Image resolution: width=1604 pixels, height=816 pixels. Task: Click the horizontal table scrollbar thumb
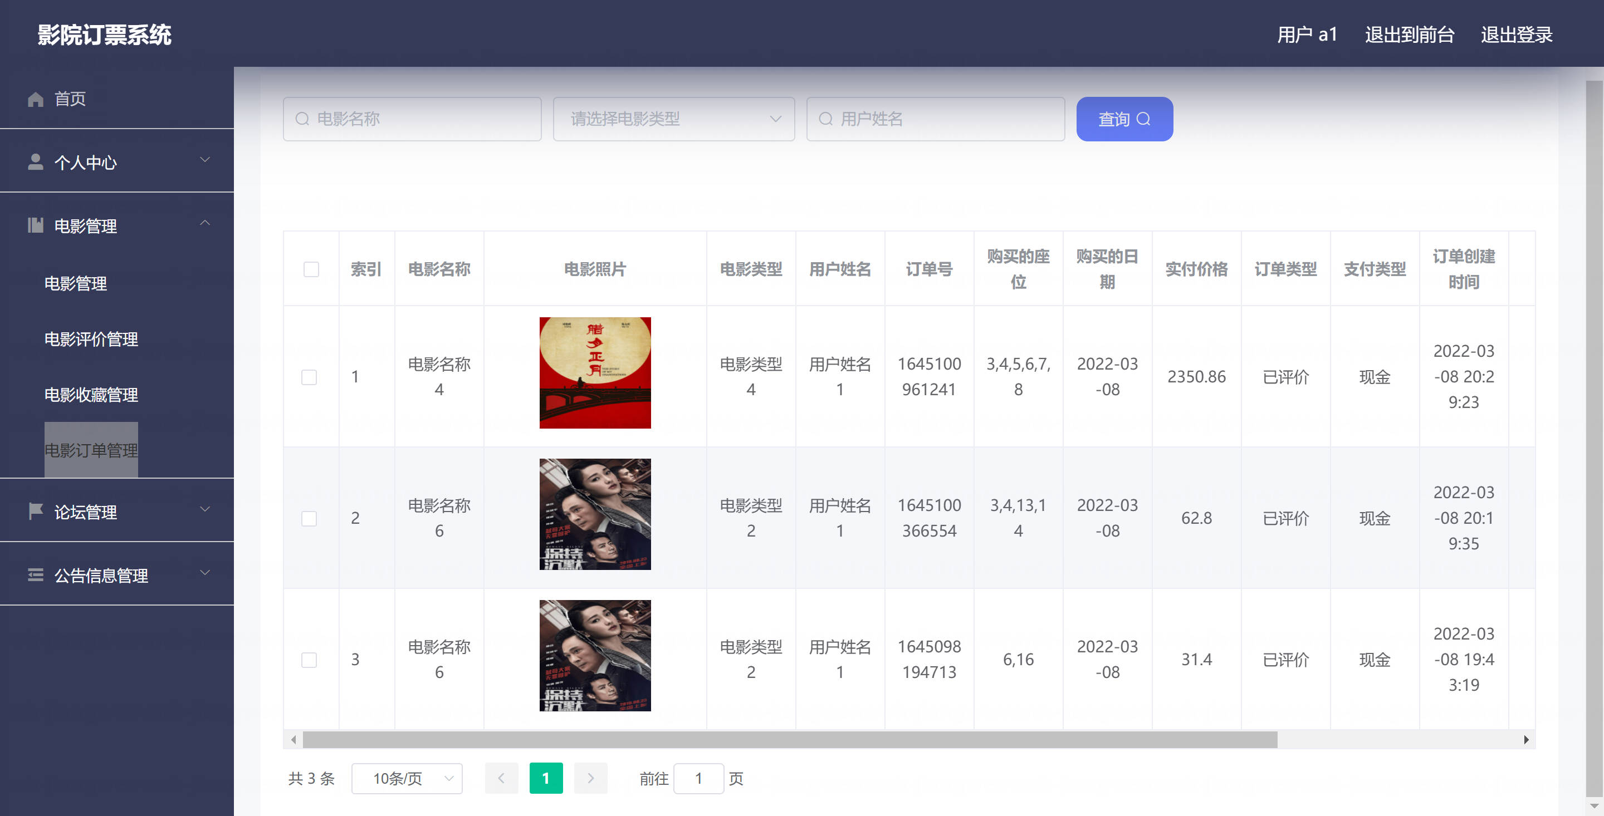pyautogui.click(x=790, y=739)
